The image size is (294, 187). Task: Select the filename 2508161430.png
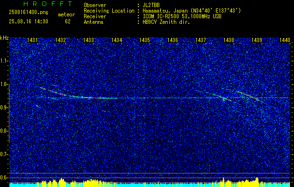pos(29,13)
